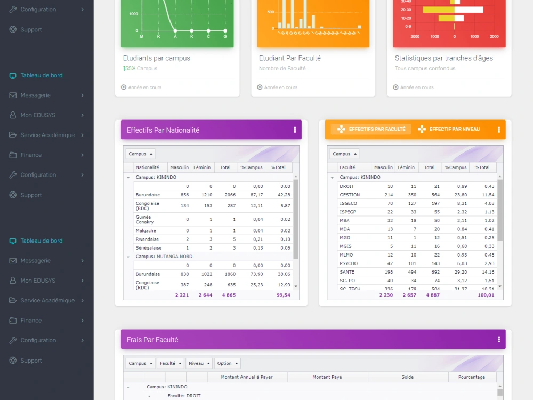Viewport: 533px width, 400px height.
Task: Click the clock icon under Statistiques par tranches d'âges
Action: (395, 87)
